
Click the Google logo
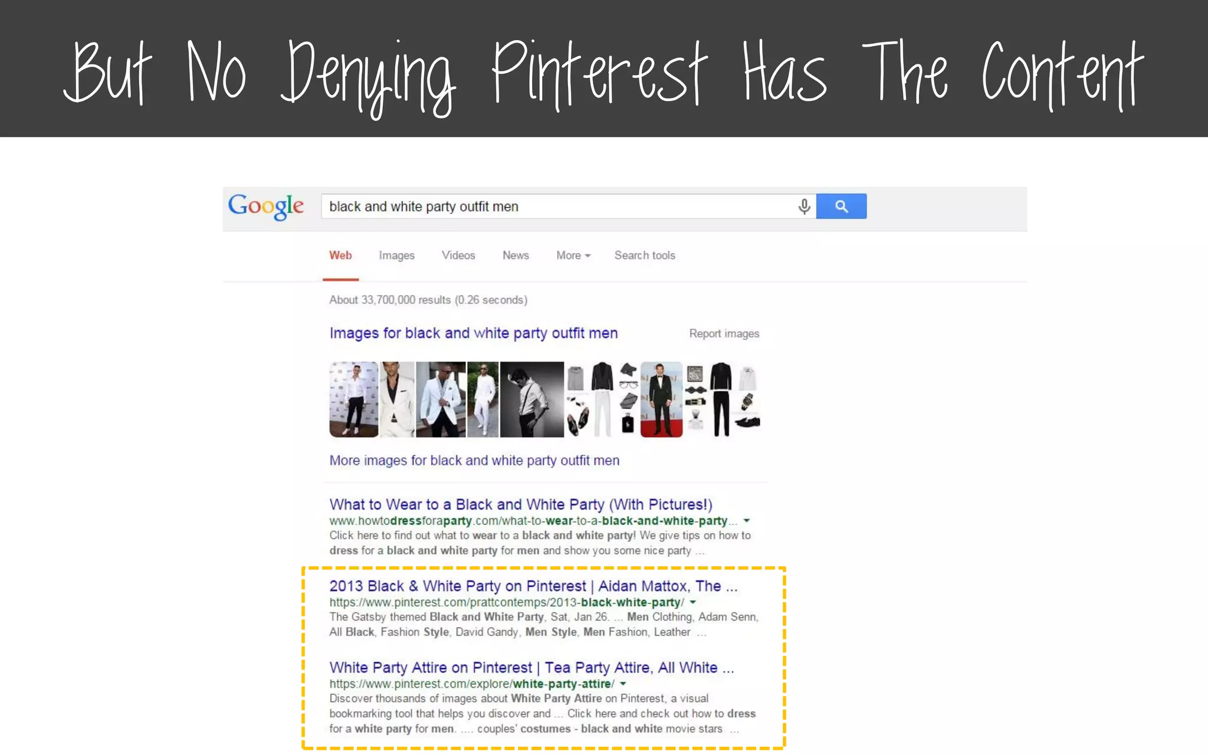click(x=266, y=206)
